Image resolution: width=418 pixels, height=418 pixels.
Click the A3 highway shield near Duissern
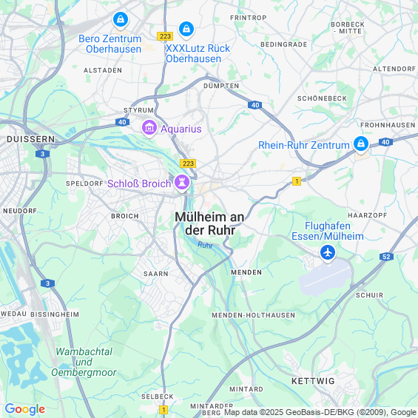[43, 154]
